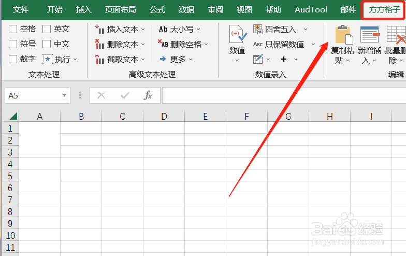The width and height of the screenshot is (406, 256).
Task: Click the Ab 大小写 icon
Action: click(x=163, y=29)
